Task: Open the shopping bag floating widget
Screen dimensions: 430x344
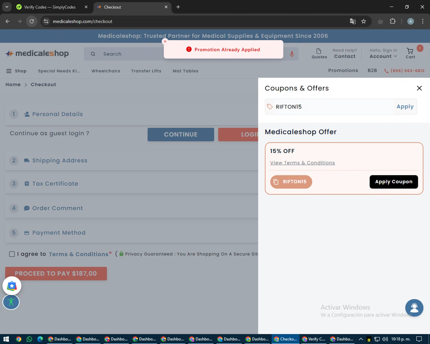Action: pos(12,286)
